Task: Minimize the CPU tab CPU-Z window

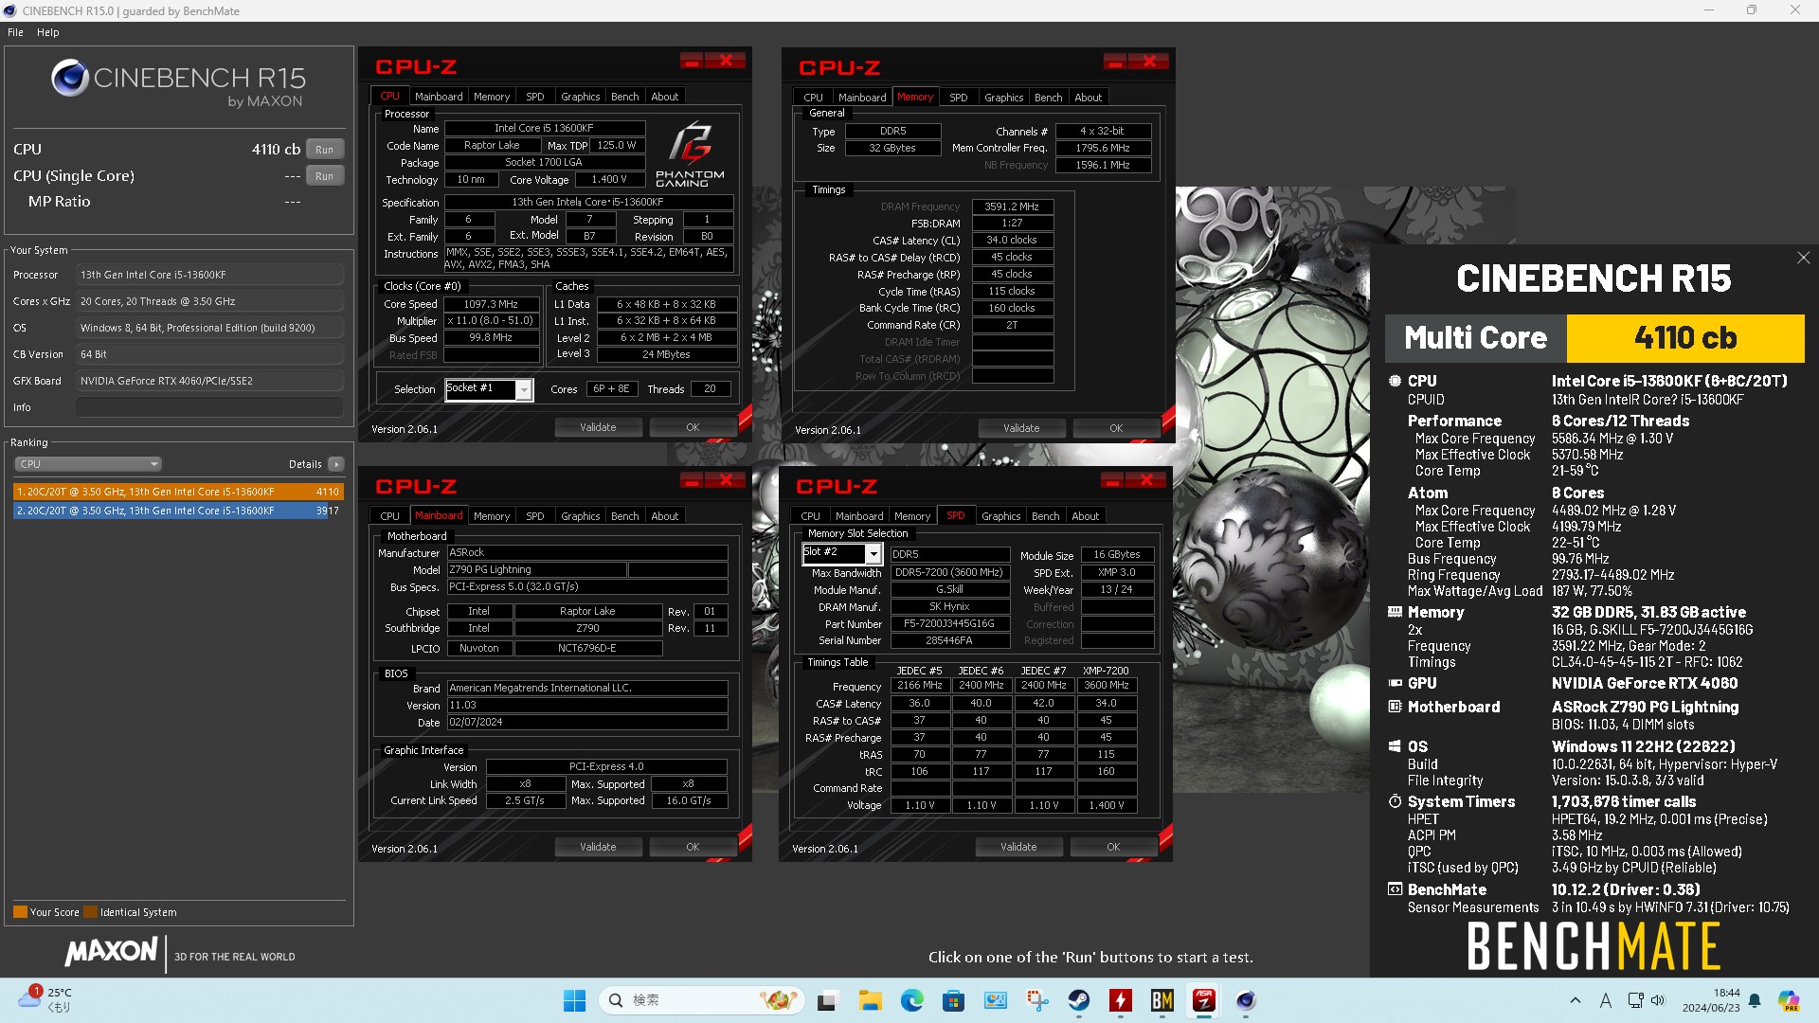Action: tap(691, 62)
